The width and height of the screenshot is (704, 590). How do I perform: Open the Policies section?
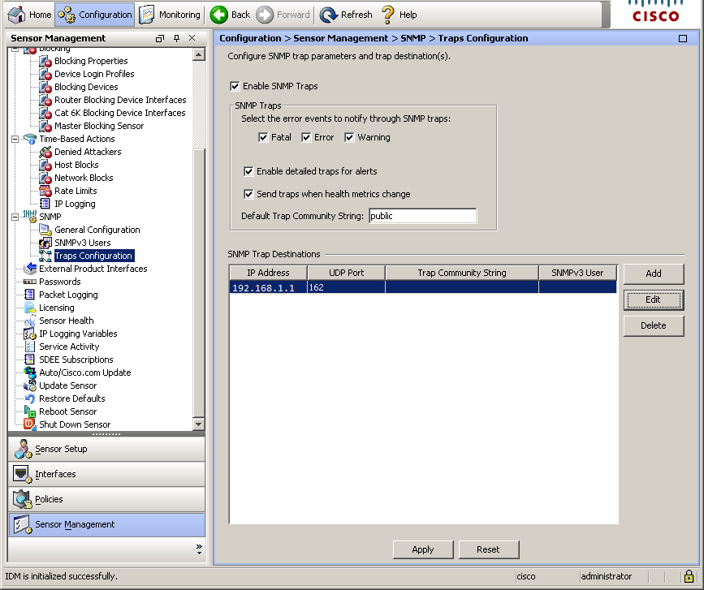(106, 499)
